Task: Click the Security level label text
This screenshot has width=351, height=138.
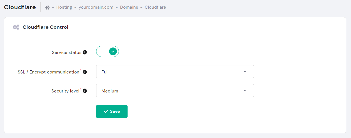Action: [x=66, y=91]
